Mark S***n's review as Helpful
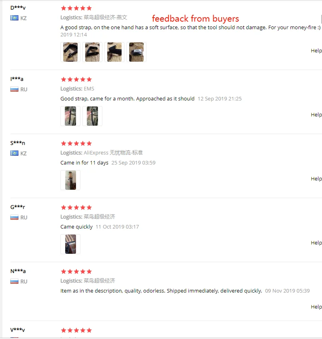Viewport: 322px width, 339px height. click(x=316, y=179)
